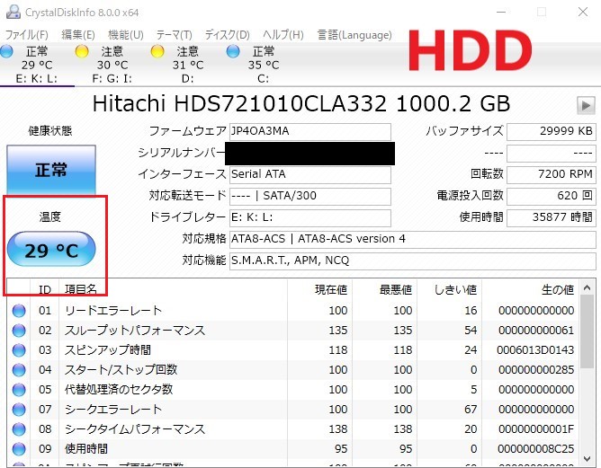Click the 現在値 column header
Viewport: 601px width, 468px height.
pos(319,289)
